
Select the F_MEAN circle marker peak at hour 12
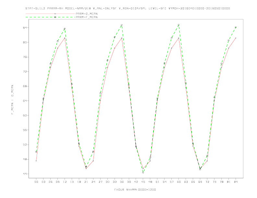[x=65, y=29]
